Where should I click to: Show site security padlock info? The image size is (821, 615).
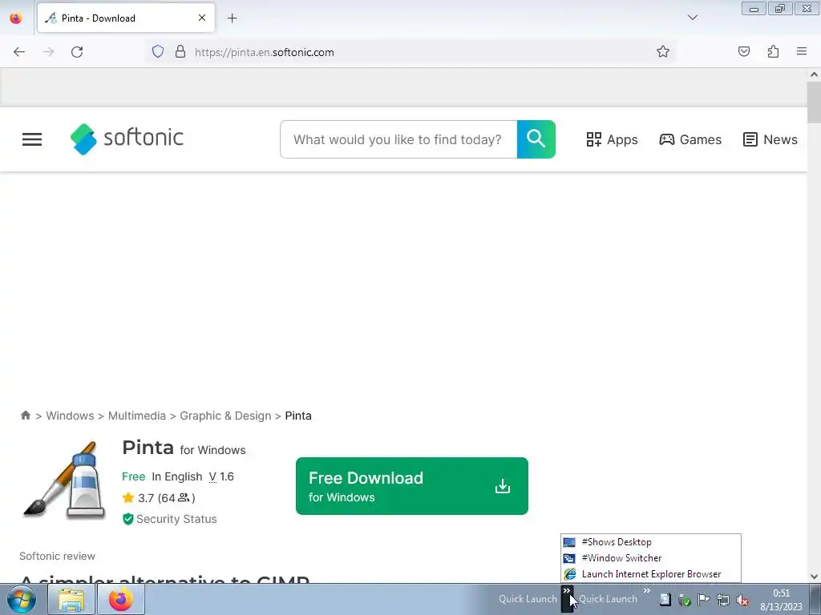(x=180, y=51)
